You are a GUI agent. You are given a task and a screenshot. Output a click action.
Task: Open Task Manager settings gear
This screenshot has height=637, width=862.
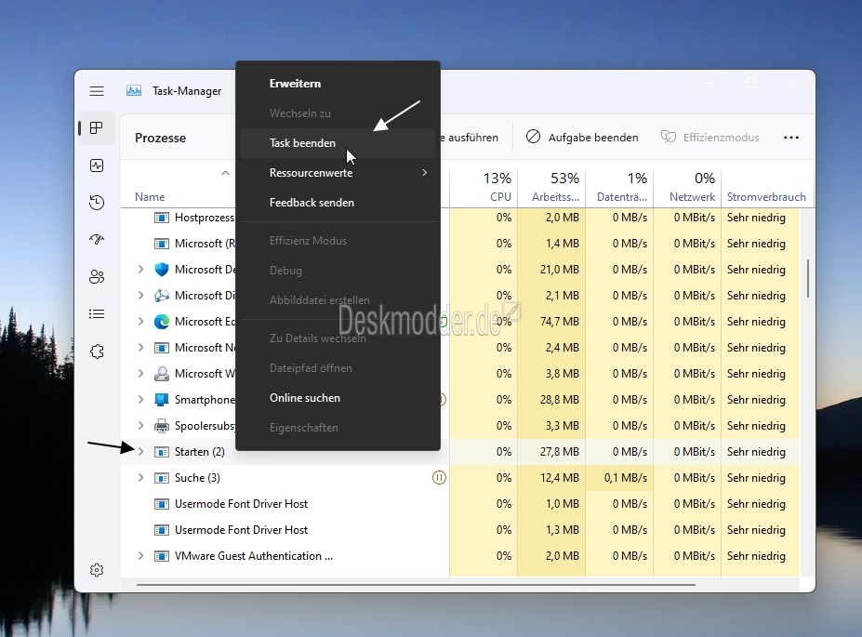[x=97, y=570]
